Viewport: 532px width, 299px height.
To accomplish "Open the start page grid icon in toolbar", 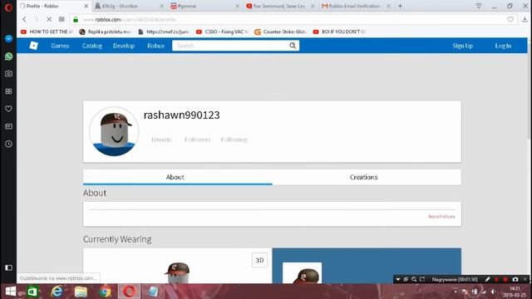I will point(62,19).
